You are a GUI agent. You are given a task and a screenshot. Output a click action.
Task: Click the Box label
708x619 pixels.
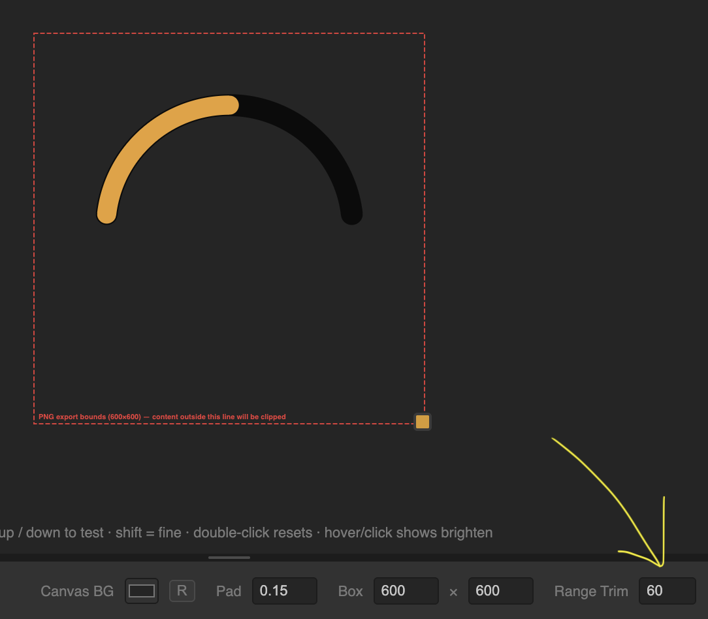coord(350,591)
